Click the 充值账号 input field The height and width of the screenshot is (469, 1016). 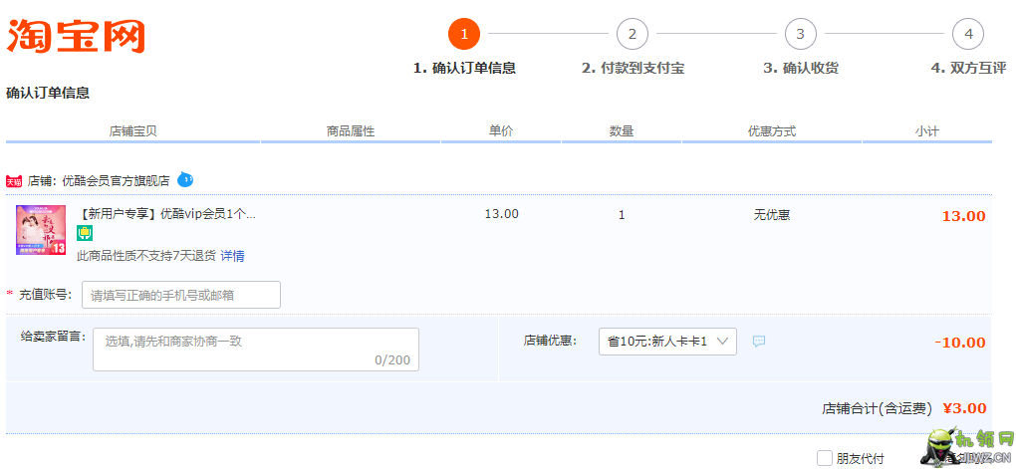[180, 295]
